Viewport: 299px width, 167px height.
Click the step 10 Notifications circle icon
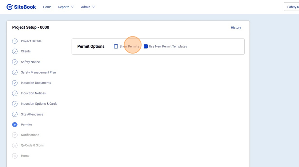tap(15, 135)
